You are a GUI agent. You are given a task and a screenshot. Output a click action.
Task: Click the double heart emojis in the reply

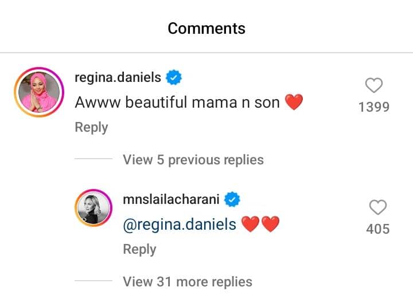(260, 225)
